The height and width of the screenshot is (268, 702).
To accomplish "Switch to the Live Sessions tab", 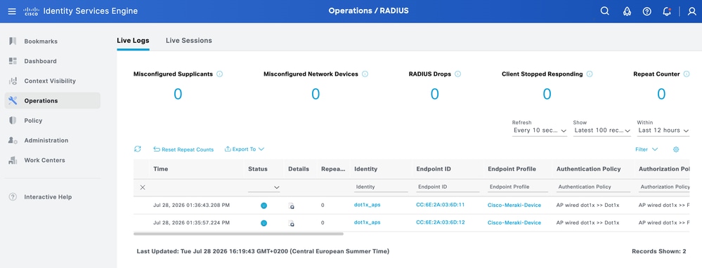I will click(x=189, y=41).
